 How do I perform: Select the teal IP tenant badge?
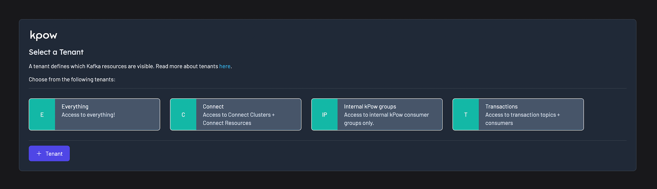pos(324,115)
